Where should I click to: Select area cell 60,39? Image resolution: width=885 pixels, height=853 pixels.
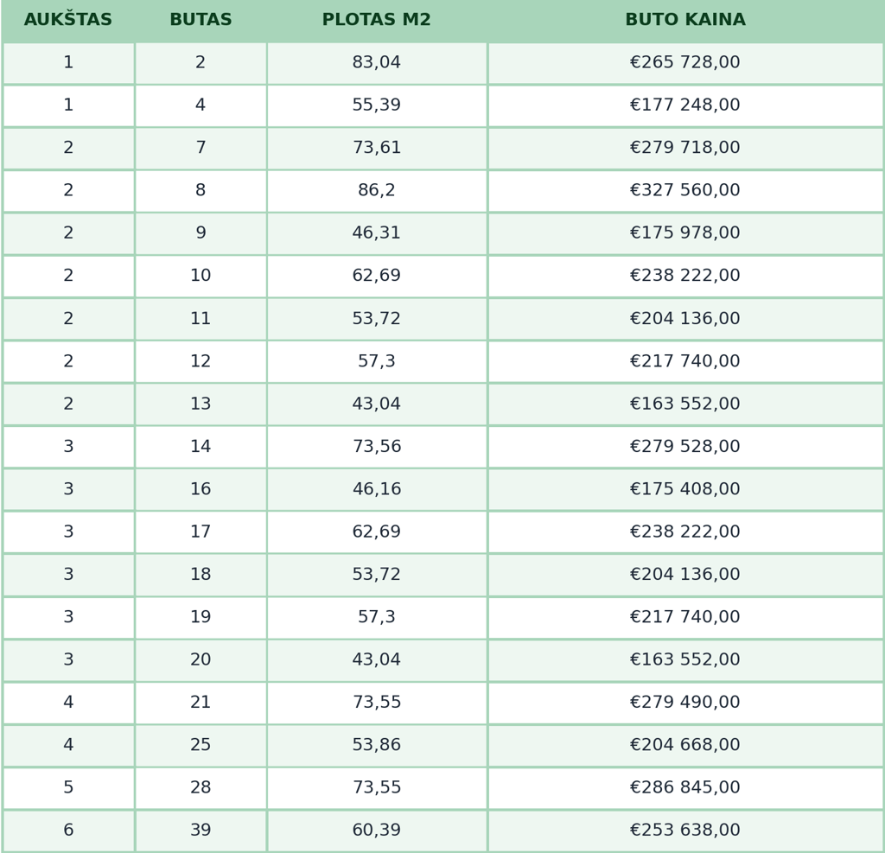(377, 831)
